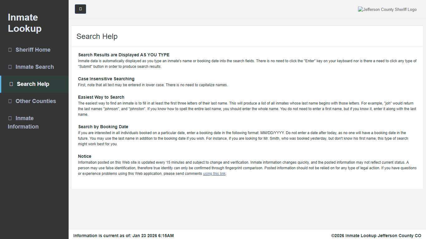Go to the Inmate Search page

point(35,67)
